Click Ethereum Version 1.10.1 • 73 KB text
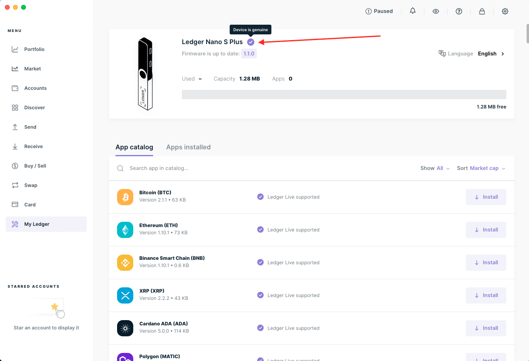The image size is (529, 361). [x=163, y=233]
